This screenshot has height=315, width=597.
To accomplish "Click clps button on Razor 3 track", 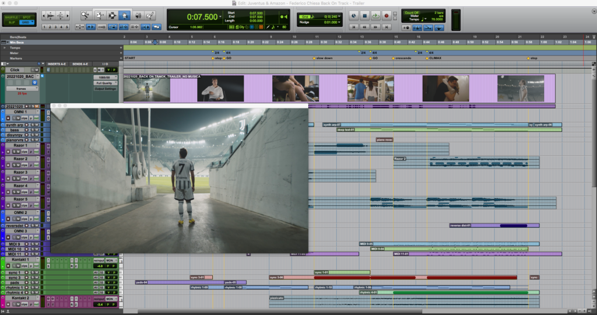I will pos(24,178).
